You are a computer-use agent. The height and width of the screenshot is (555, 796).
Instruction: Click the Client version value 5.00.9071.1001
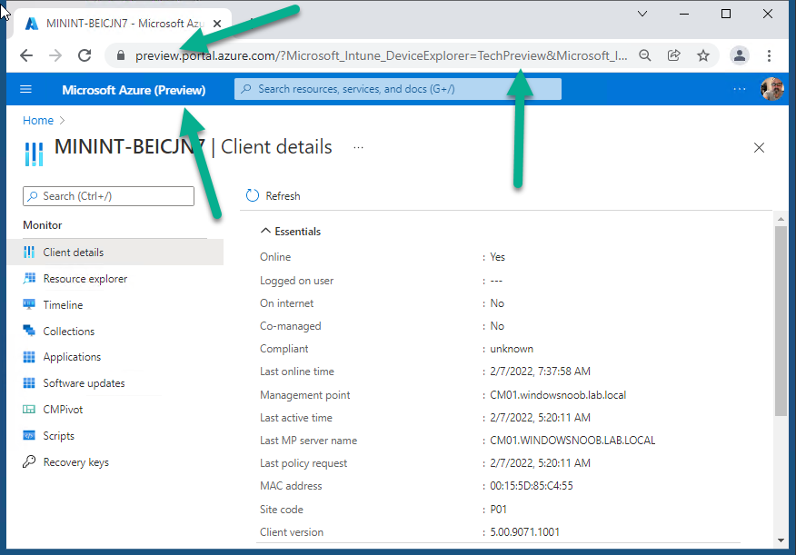tap(524, 531)
